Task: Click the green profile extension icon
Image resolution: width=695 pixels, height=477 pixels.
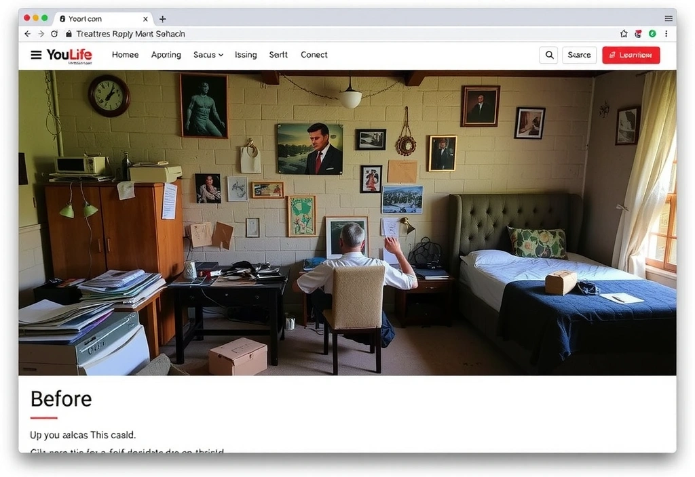Action: [652, 34]
